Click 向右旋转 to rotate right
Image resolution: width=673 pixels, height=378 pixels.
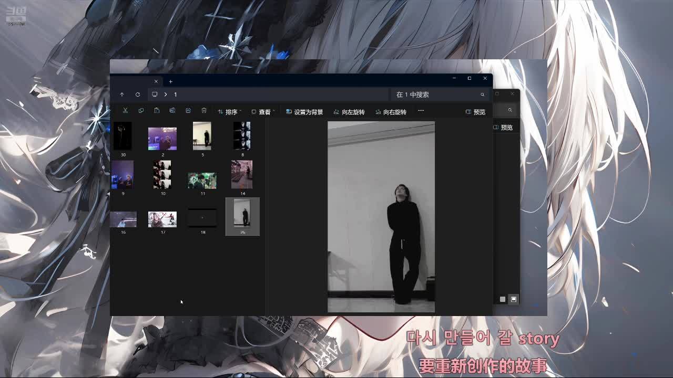391,112
